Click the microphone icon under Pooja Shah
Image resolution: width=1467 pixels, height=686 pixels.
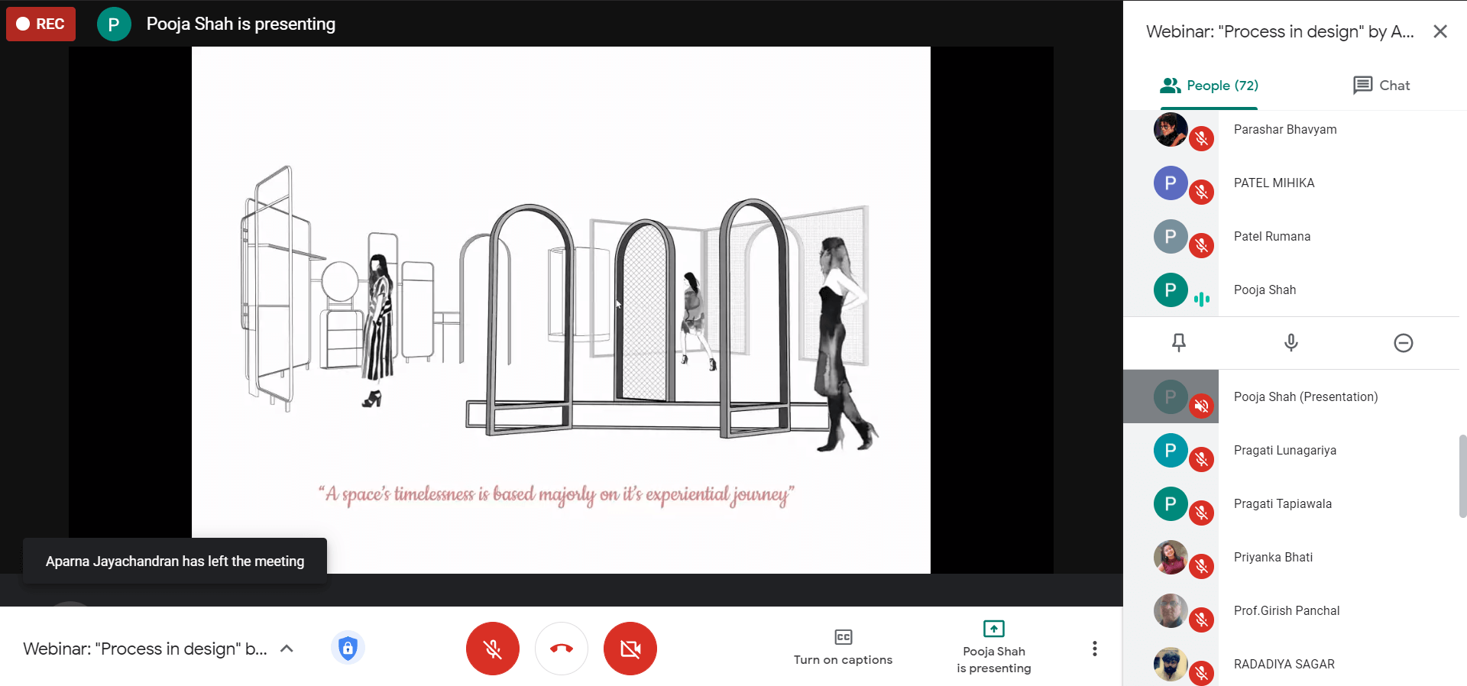click(1291, 343)
